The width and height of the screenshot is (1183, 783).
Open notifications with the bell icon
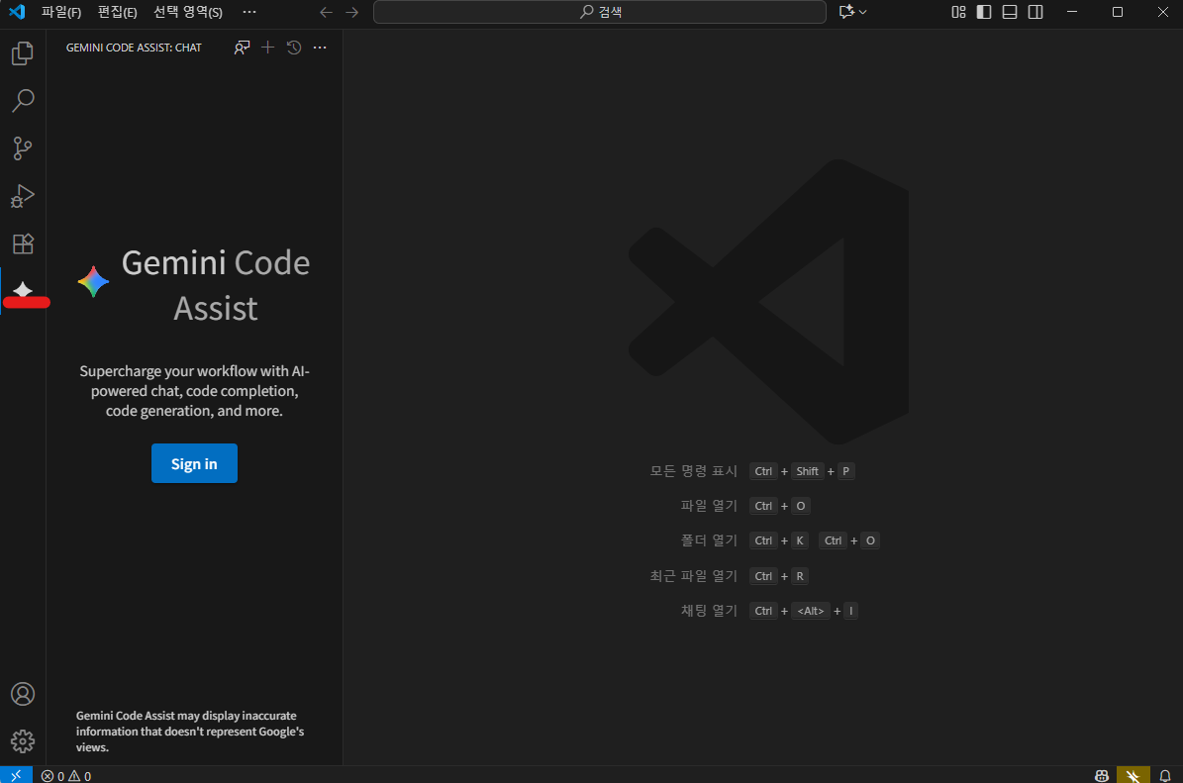[1165, 775]
